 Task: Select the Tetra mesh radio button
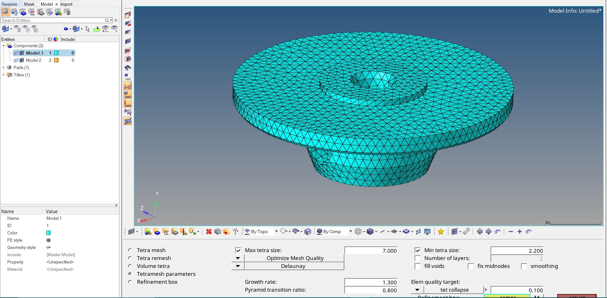pos(130,250)
